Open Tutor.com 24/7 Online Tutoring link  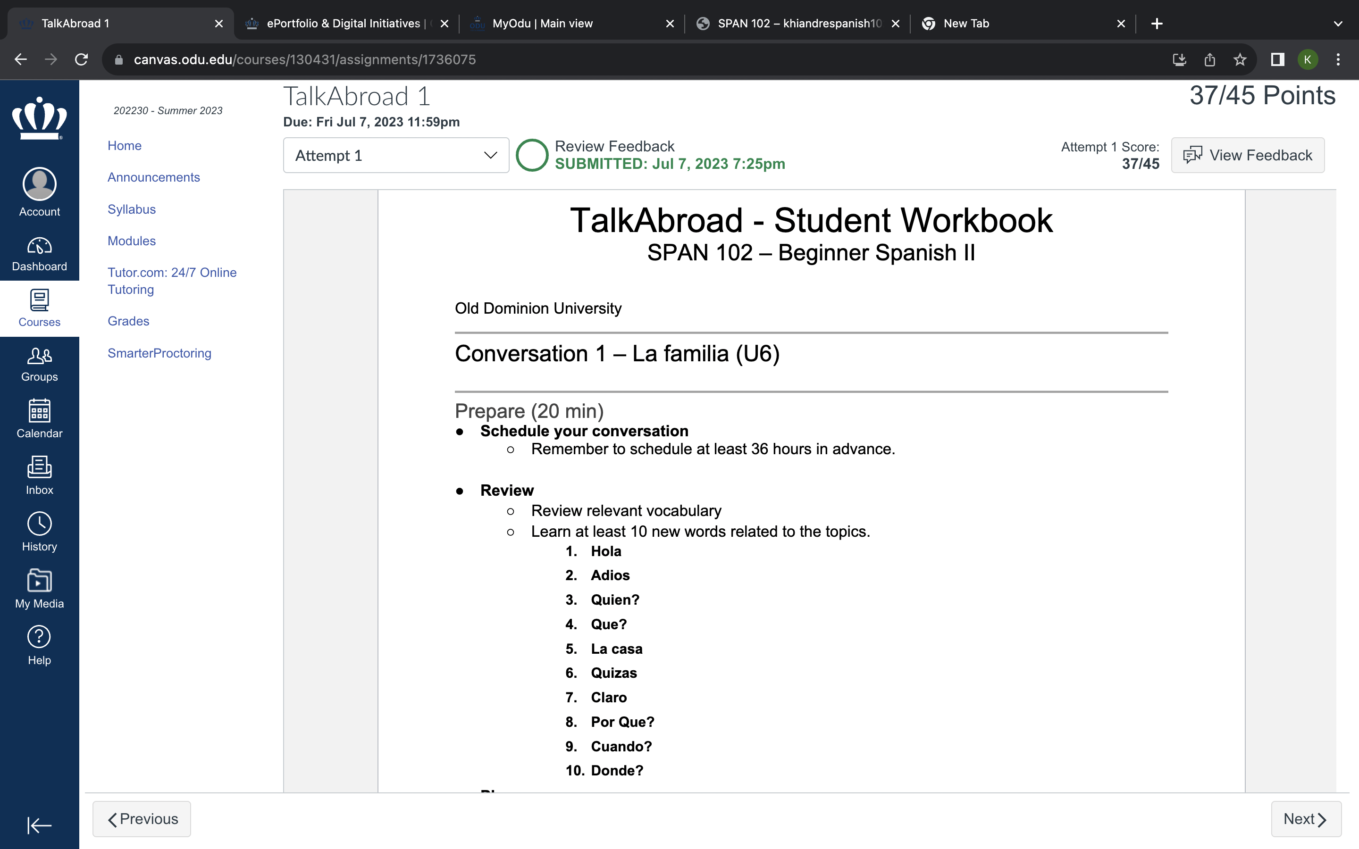coord(172,281)
